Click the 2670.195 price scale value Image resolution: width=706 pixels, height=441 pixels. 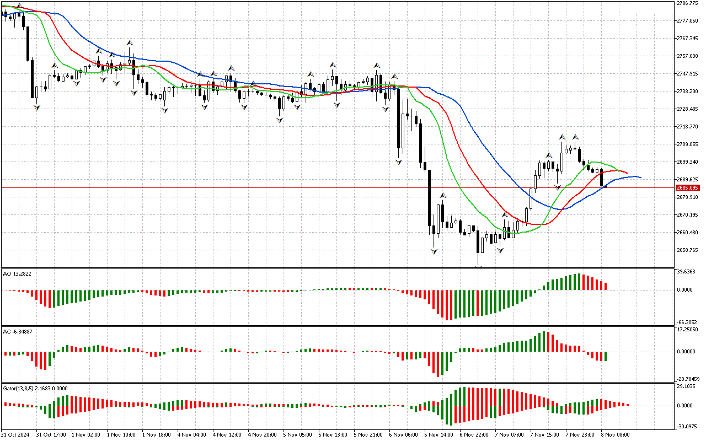[x=688, y=215]
